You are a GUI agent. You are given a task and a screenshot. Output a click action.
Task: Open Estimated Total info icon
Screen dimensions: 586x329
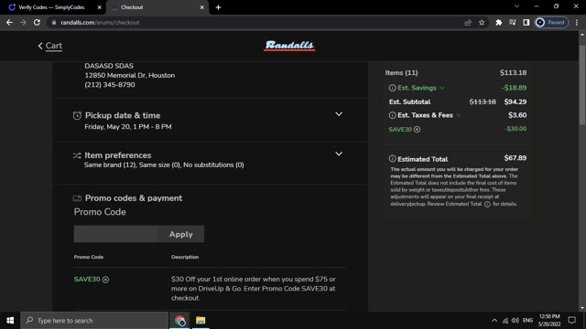pos(392,158)
